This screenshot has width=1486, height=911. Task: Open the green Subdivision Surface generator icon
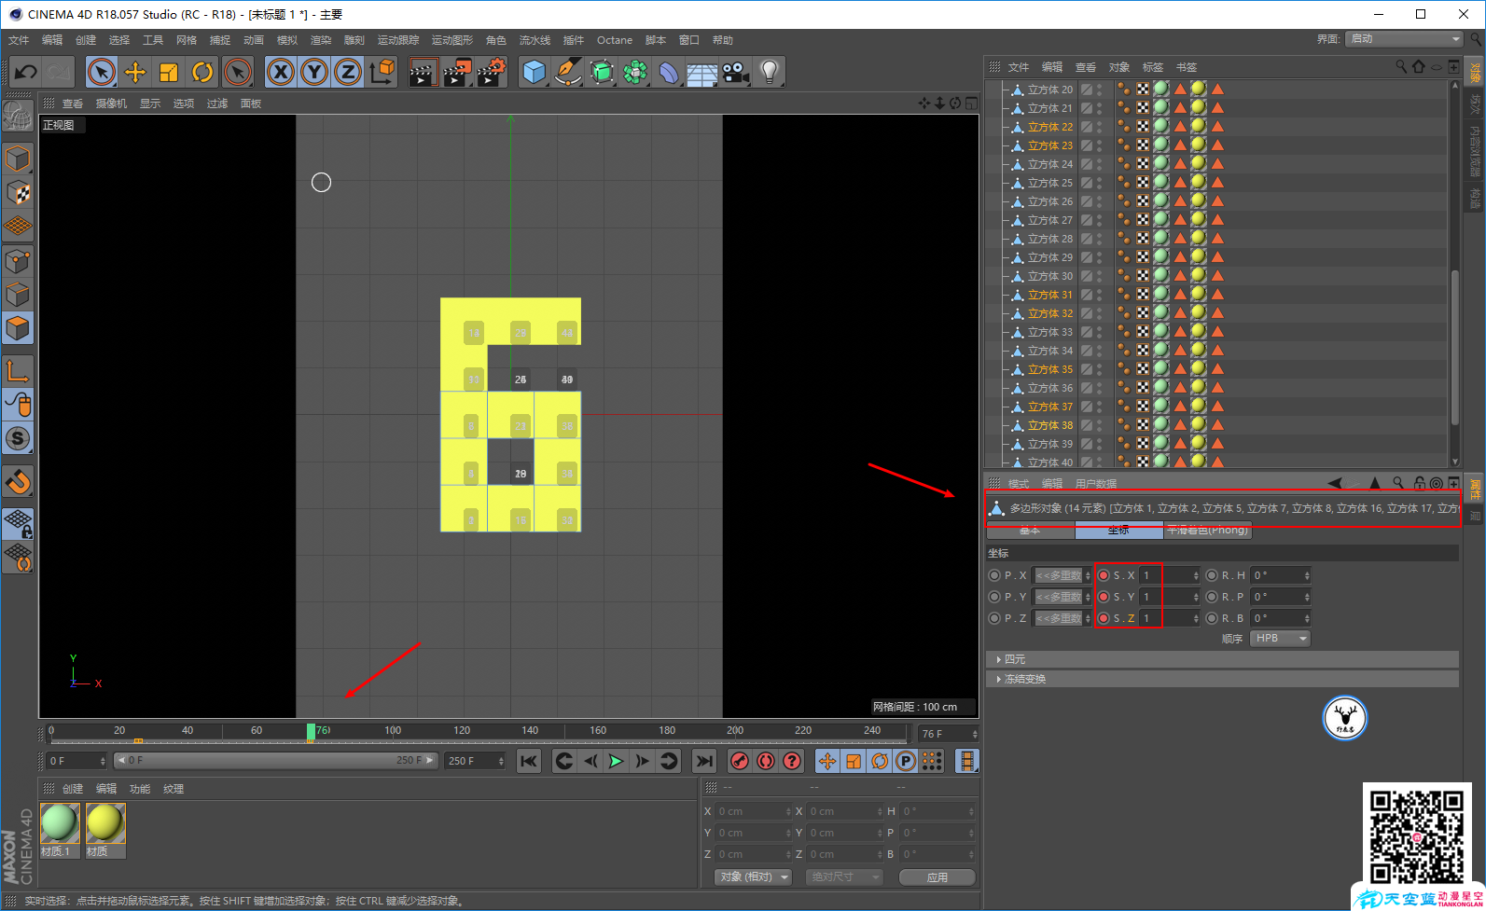point(602,72)
